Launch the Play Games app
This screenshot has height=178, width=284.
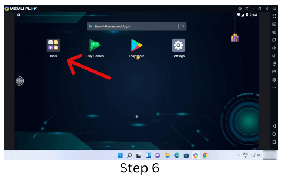click(x=95, y=45)
